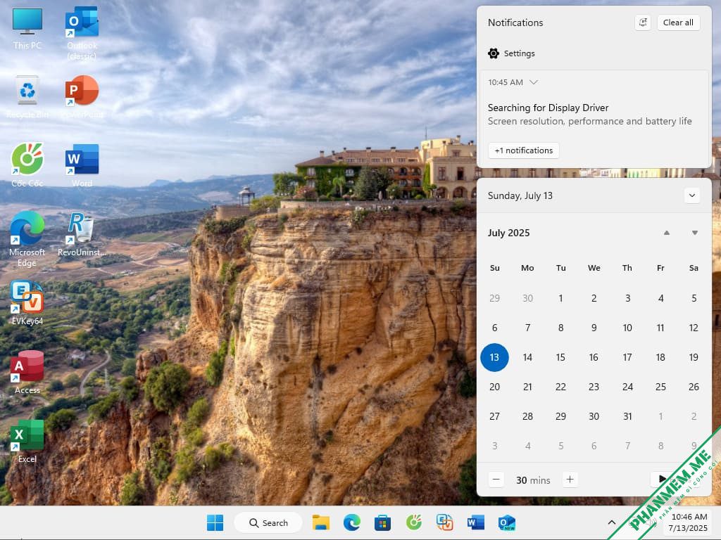Open new Outlook from the taskbar
This screenshot has width=721, height=540.
pos(507,522)
